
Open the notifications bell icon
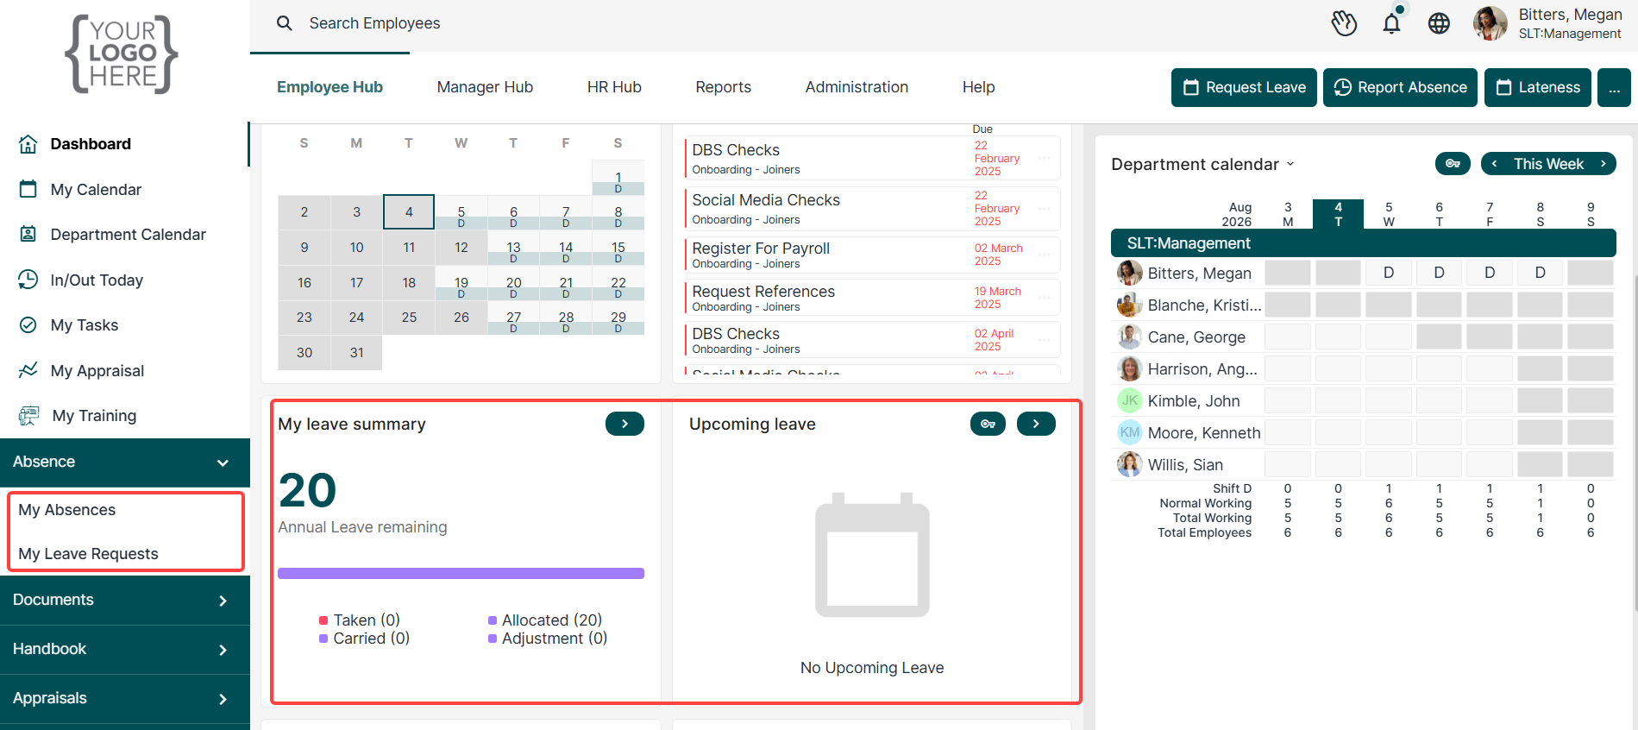point(1391,23)
